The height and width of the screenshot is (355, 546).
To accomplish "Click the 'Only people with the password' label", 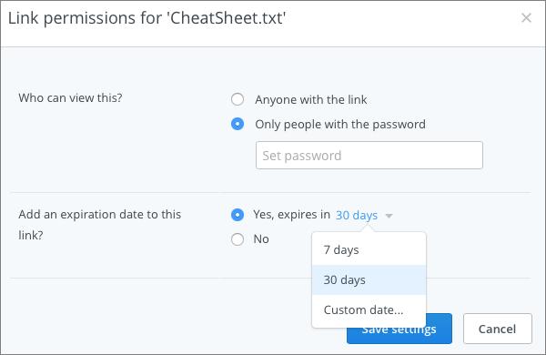I will pyautogui.click(x=340, y=125).
